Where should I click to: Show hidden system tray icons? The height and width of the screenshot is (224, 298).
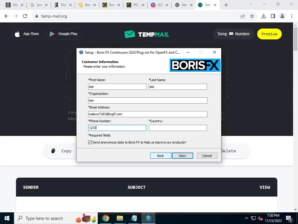pyautogui.click(x=246, y=218)
